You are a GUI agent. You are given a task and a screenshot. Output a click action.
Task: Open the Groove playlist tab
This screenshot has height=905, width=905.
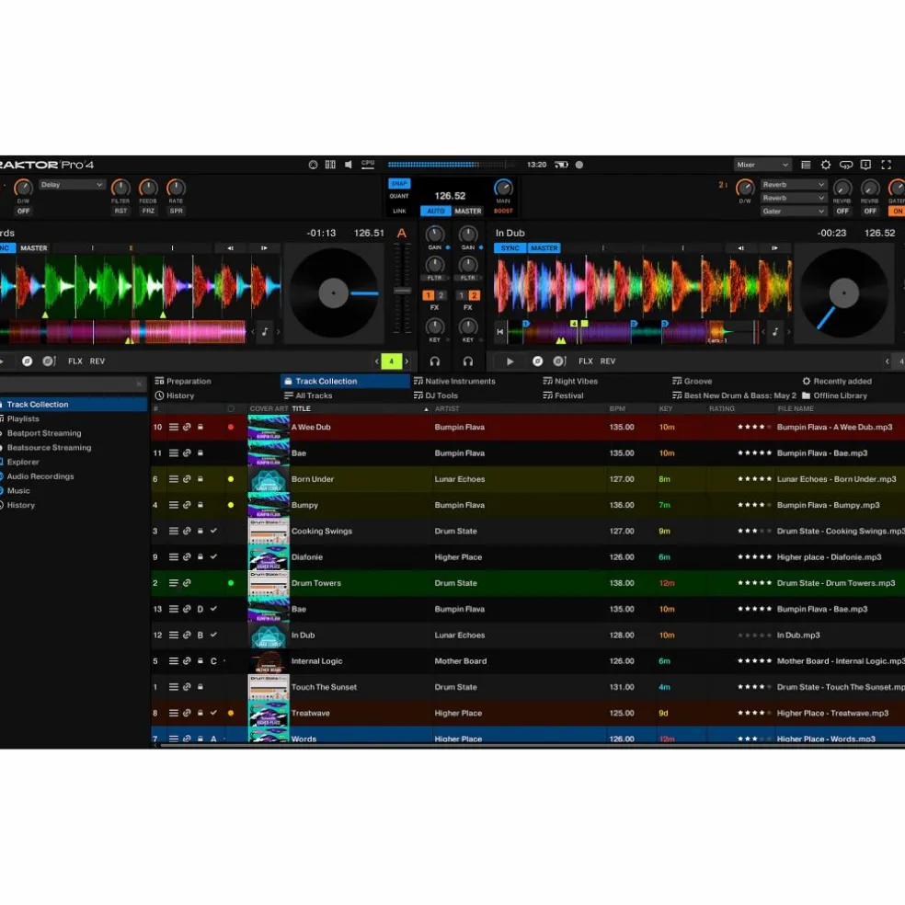click(692, 382)
